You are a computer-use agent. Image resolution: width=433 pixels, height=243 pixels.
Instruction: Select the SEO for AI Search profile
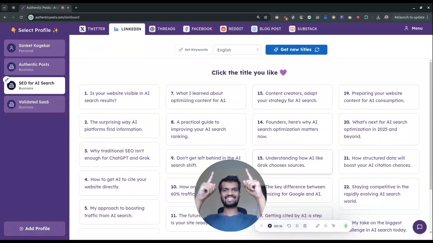[x=35, y=85]
